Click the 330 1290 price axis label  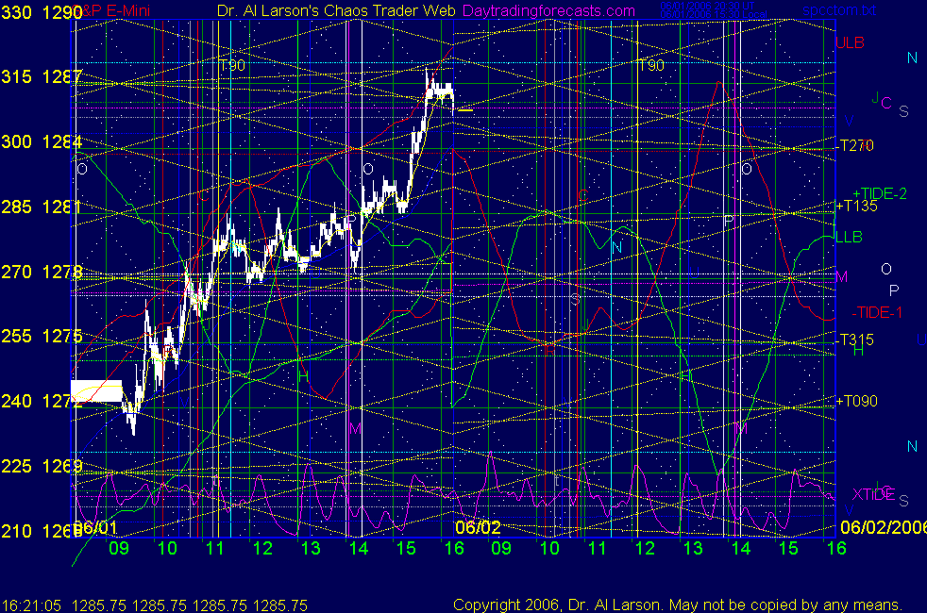(42, 12)
